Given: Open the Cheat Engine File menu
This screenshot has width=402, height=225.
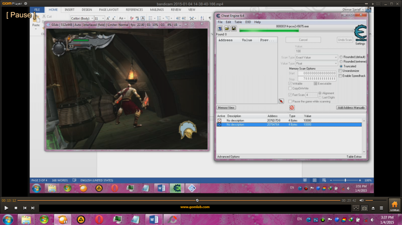Looking at the screenshot, I should [220, 22].
